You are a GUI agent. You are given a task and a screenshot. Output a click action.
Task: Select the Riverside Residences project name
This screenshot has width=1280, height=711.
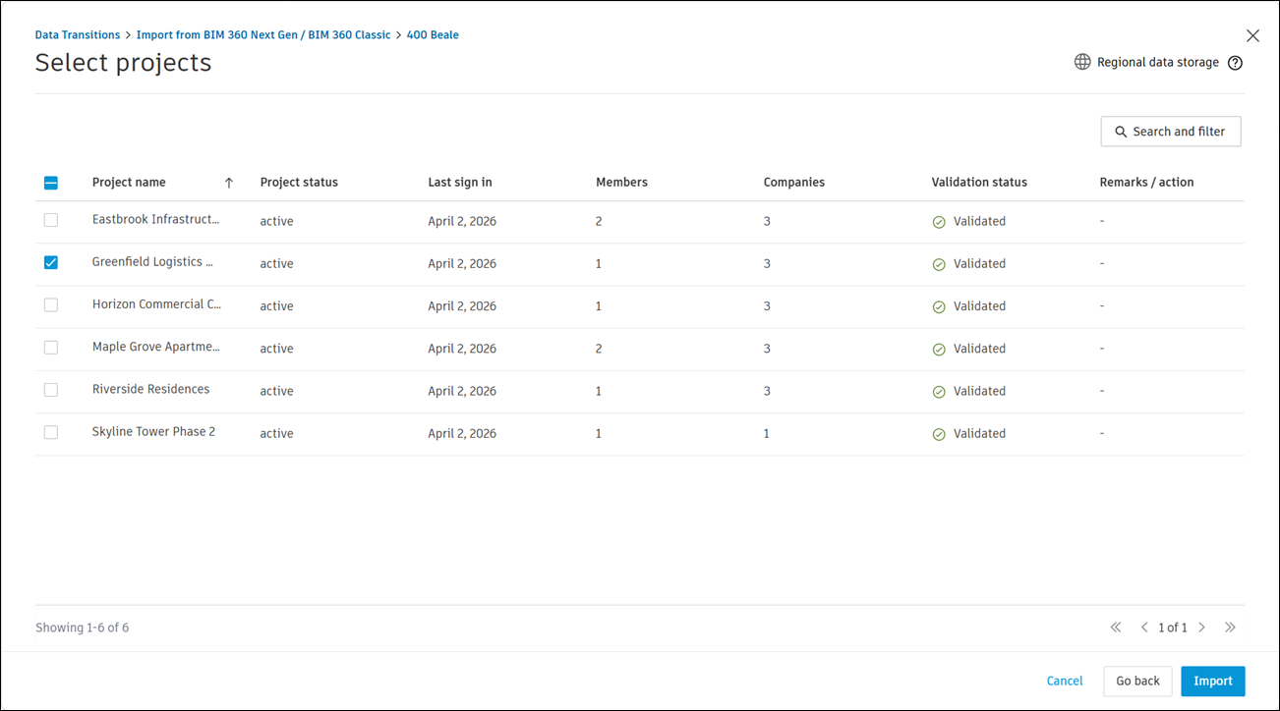click(150, 389)
